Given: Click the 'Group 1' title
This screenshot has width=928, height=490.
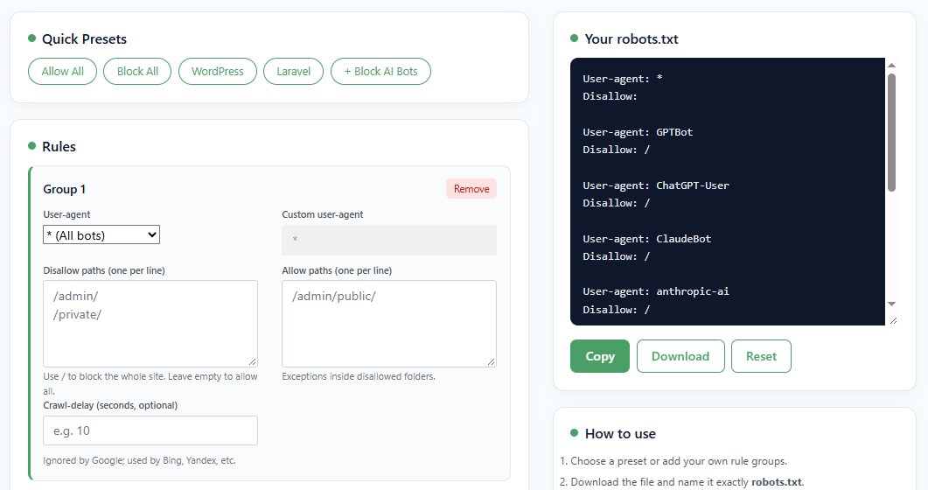Looking at the screenshot, I should (64, 189).
